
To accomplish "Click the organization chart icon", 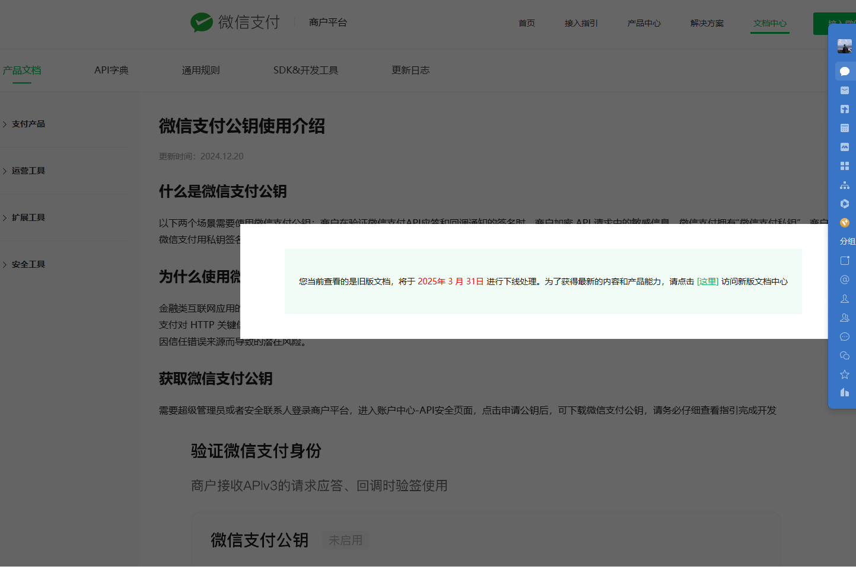I will click(x=845, y=185).
